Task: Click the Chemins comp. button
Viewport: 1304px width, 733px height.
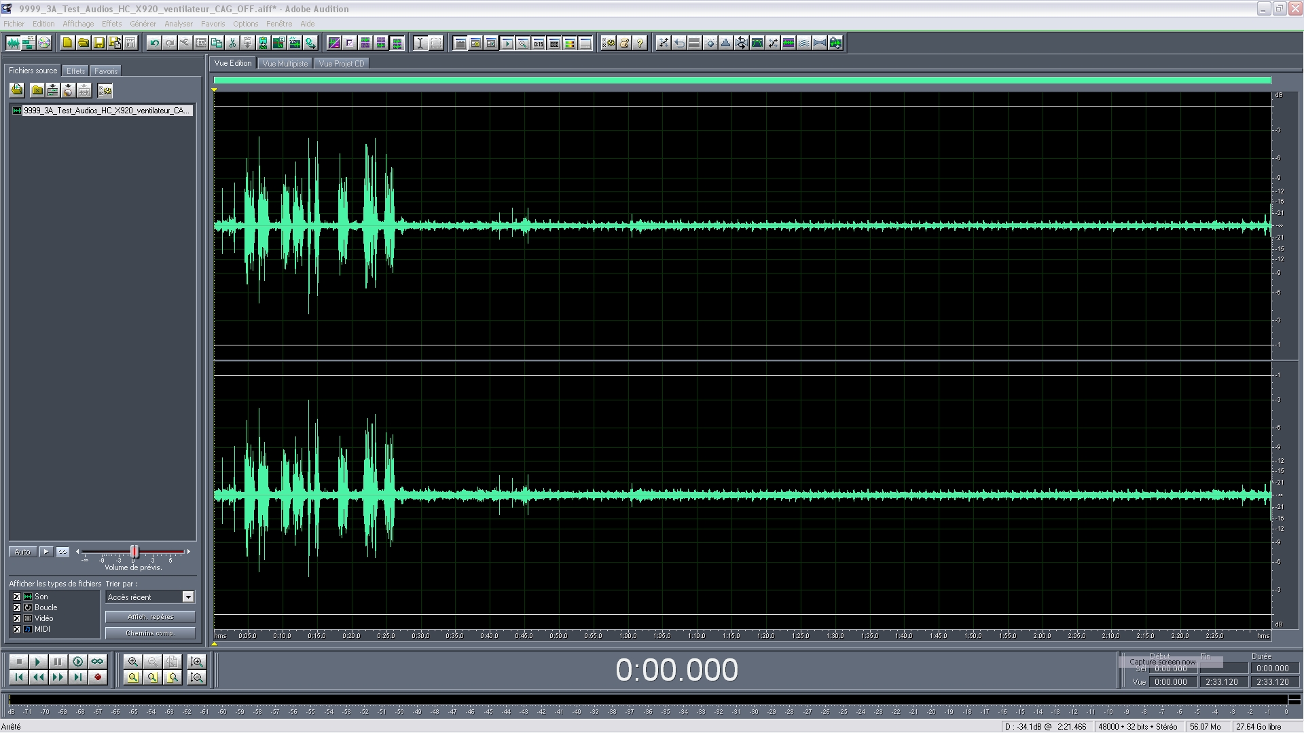Action: pos(150,633)
